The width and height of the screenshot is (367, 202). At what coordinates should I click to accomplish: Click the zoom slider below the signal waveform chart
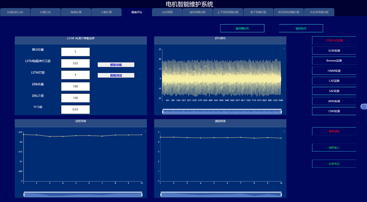point(222,112)
